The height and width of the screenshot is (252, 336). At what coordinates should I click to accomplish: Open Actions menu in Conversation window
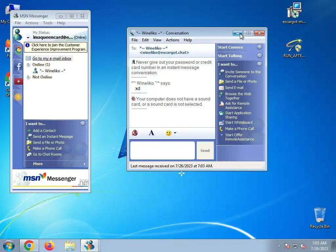pyautogui.click(x=173, y=40)
